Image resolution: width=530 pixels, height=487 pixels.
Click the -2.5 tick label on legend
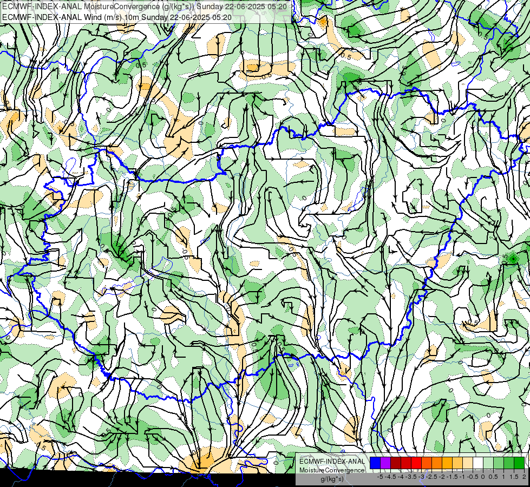tap(431, 477)
